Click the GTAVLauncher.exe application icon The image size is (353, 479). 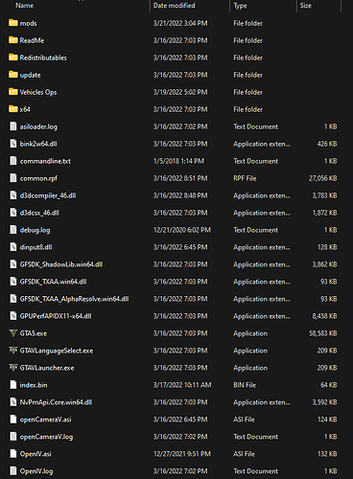[x=13, y=368]
